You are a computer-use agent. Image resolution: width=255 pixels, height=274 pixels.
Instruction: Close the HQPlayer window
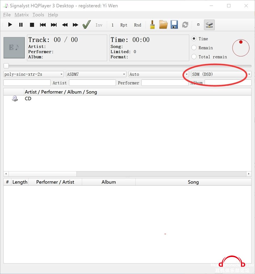246,6
